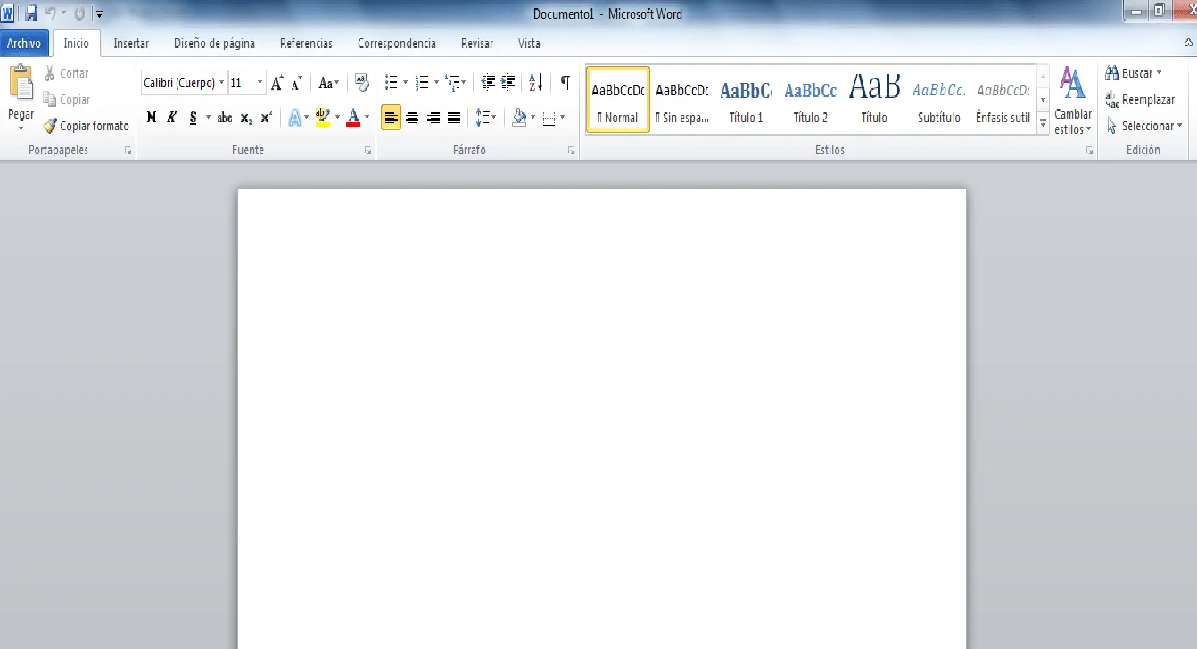This screenshot has width=1197, height=649.
Task: Click the Reemplazar button
Action: point(1140,100)
